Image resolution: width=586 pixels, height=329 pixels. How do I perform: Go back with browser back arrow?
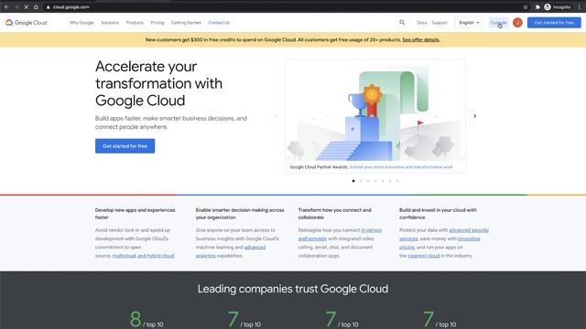click(6, 6)
